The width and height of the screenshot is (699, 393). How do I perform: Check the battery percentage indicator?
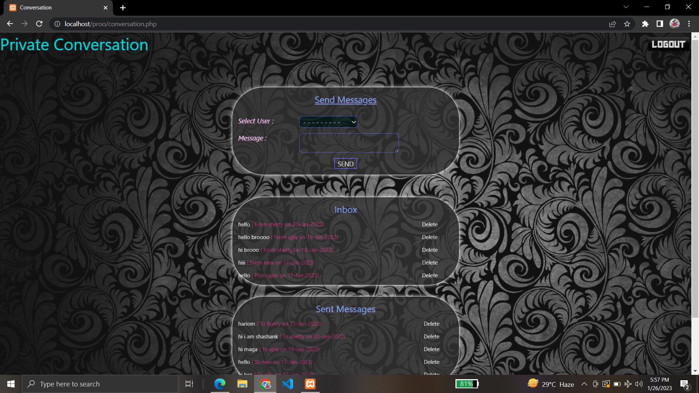467,384
